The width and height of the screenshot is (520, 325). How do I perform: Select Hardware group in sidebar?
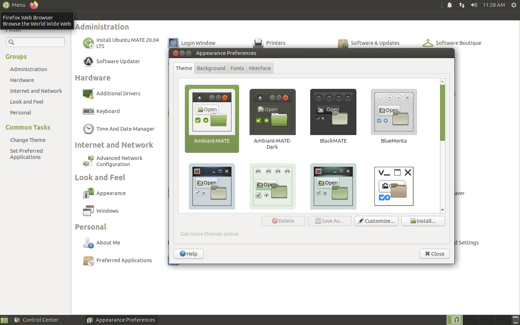[x=22, y=80]
